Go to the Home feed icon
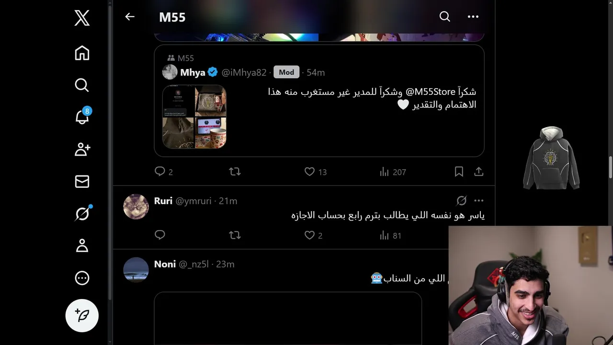The width and height of the screenshot is (613, 345). click(x=82, y=53)
